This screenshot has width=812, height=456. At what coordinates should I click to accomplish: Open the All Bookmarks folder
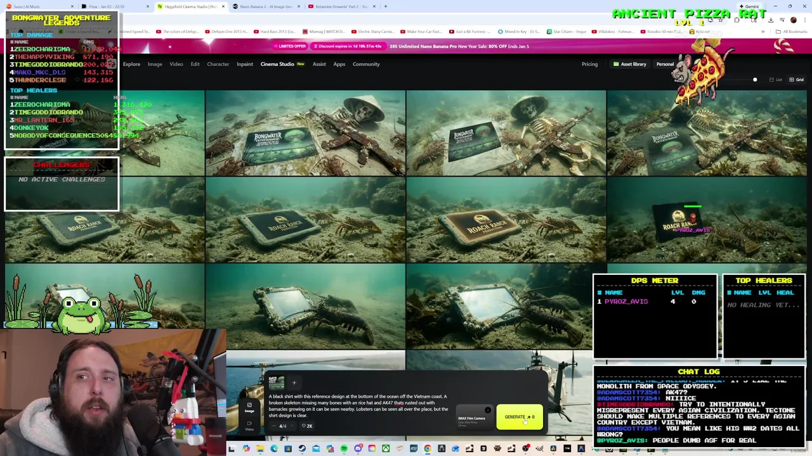coord(792,32)
